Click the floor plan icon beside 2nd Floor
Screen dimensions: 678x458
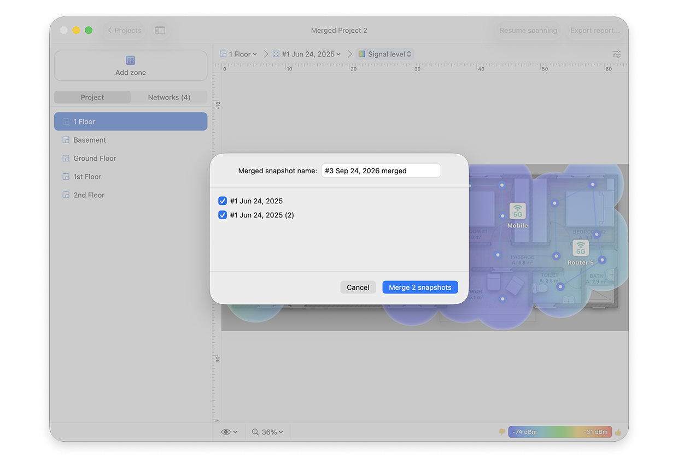tap(66, 195)
